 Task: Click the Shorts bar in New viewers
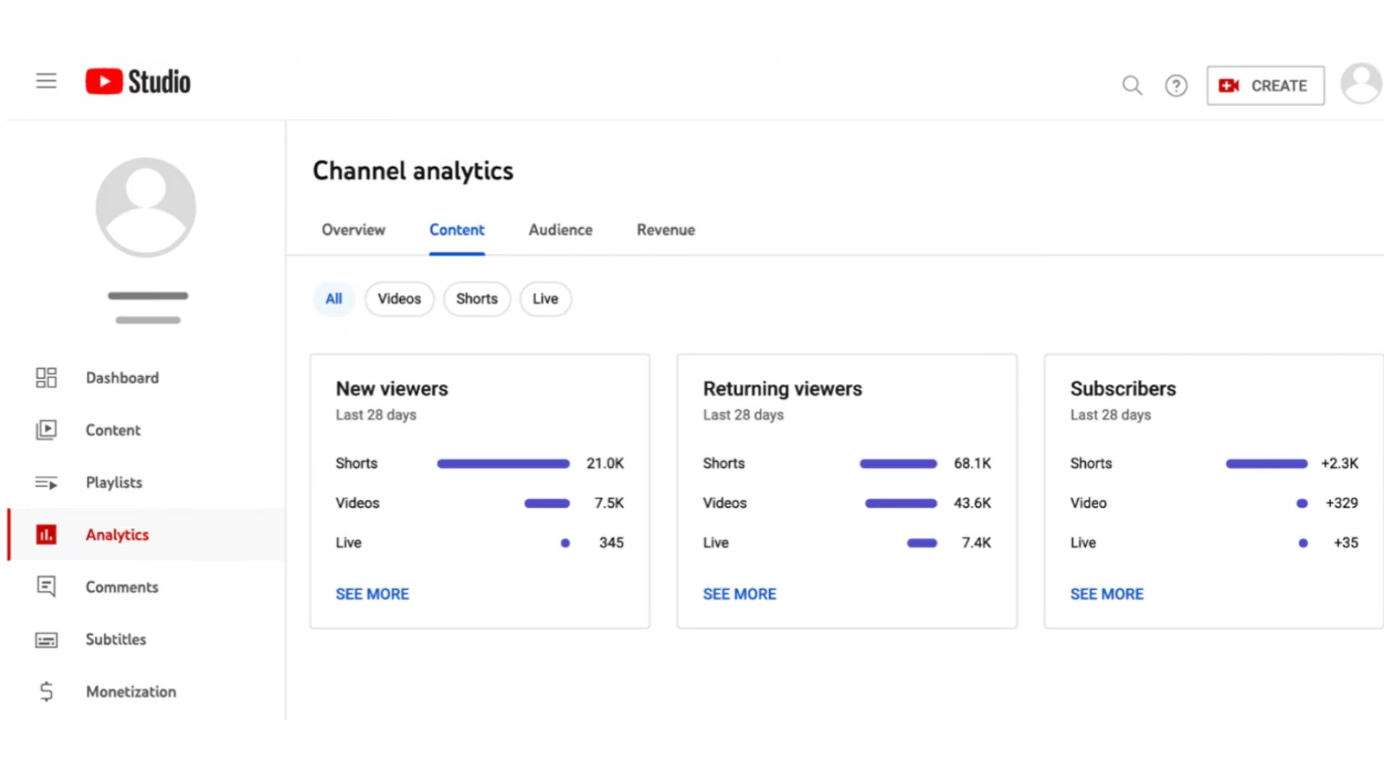point(503,464)
